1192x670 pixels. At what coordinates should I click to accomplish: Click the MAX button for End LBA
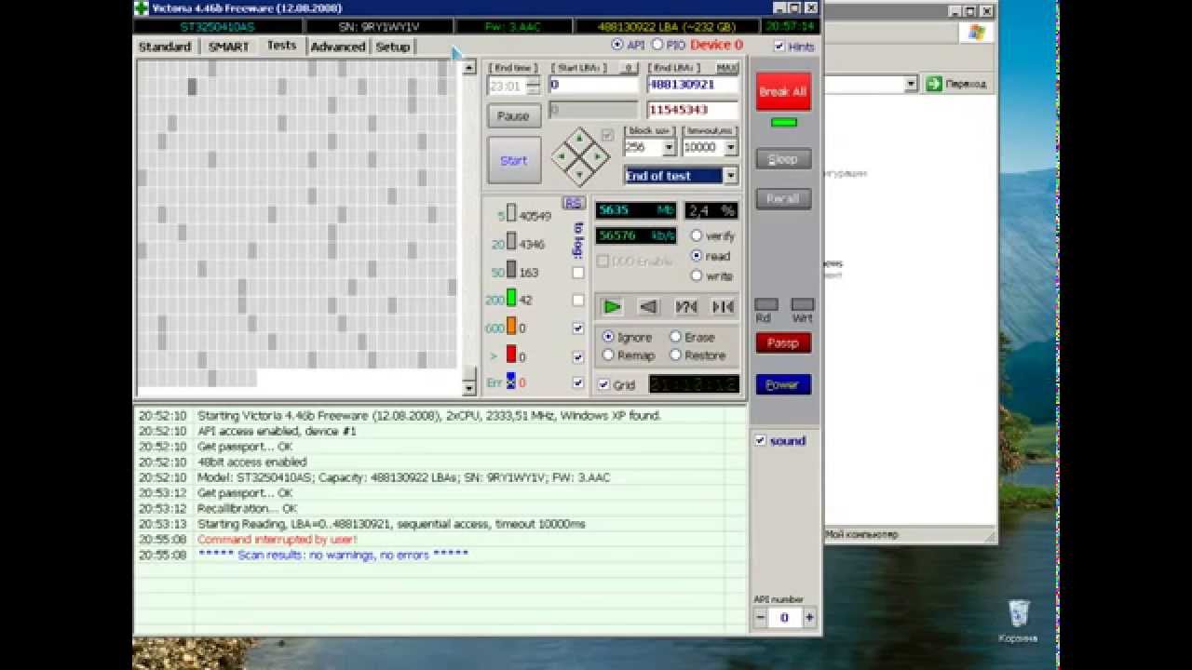(x=726, y=68)
